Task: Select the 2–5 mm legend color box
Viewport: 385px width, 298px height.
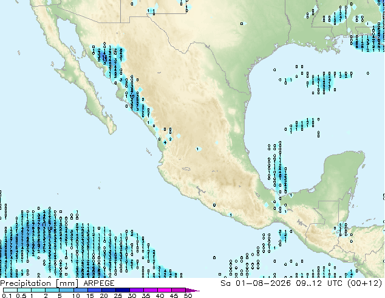Action: pos(52,290)
